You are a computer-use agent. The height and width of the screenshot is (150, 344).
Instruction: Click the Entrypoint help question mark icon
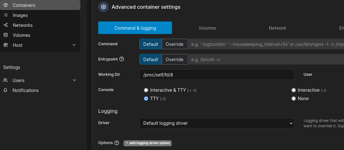coord(122,59)
